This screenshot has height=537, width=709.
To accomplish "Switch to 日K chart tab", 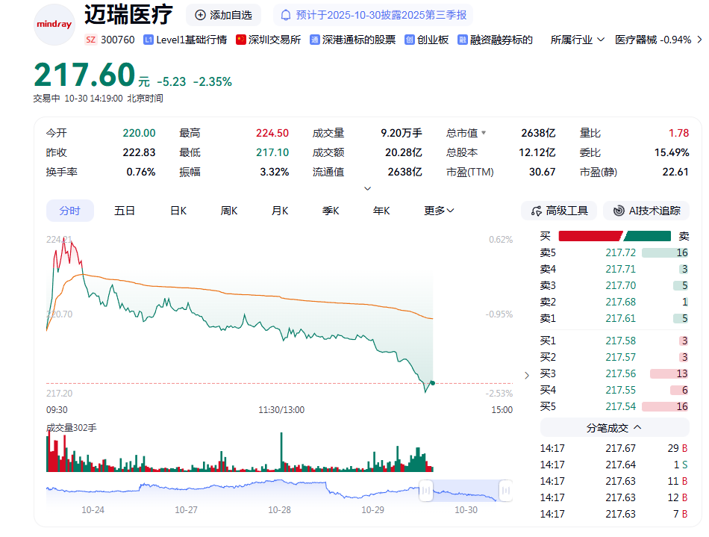I will click(x=178, y=211).
